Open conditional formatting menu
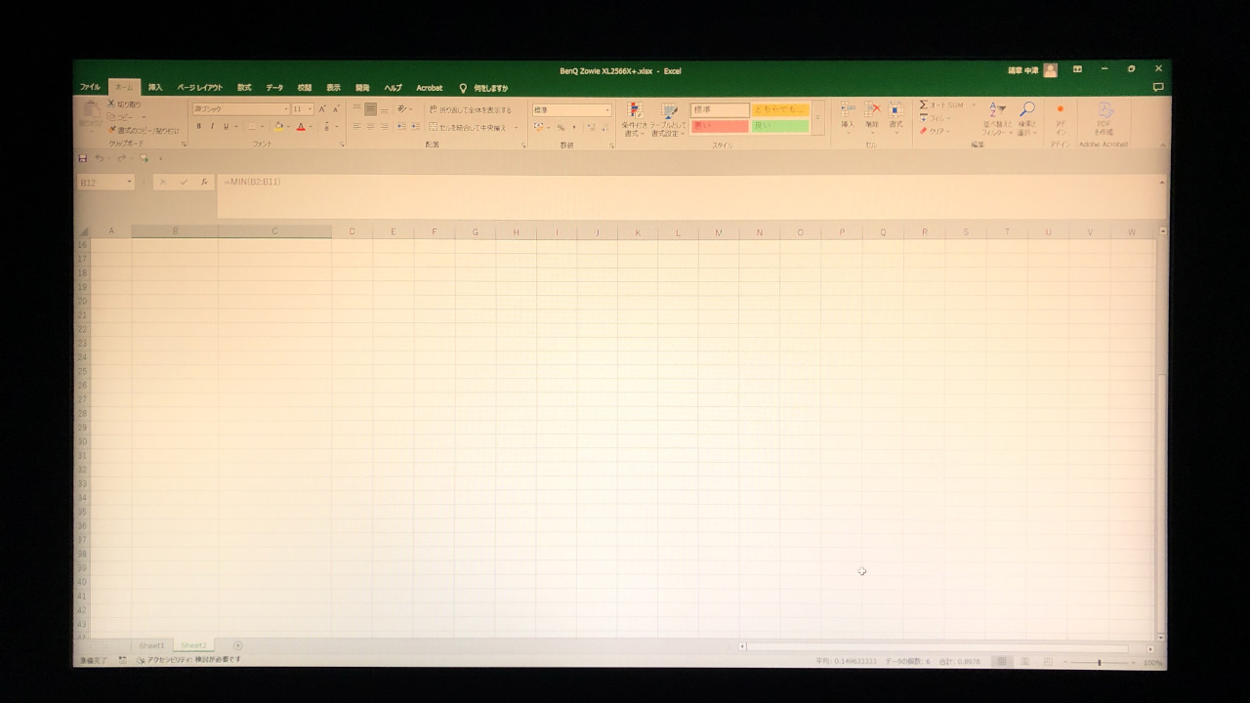 (x=634, y=120)
